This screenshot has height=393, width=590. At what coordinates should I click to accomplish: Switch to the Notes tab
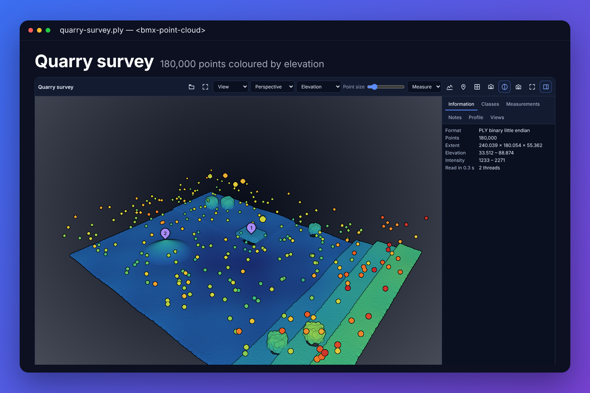click(455, 118)
